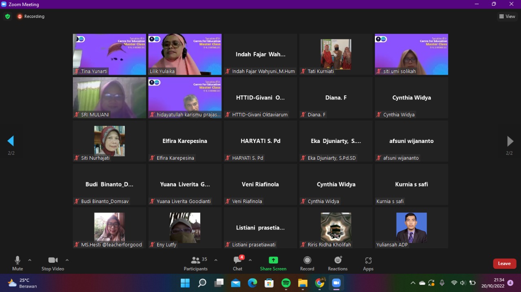Click Listiani prasetiawati name label

point(254,245)
